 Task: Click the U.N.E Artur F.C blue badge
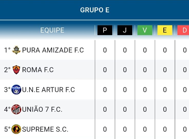[x=16, y=90]
